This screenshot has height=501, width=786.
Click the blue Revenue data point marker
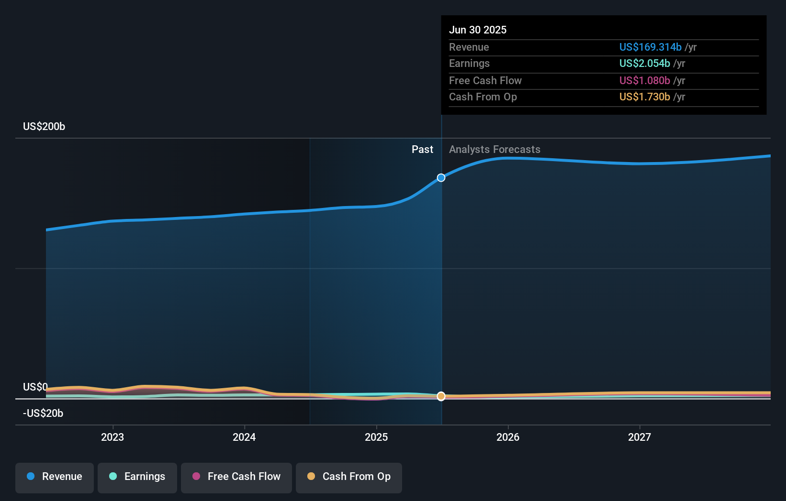441,178
